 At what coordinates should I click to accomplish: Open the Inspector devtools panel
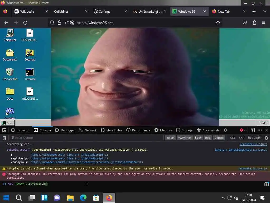[x=20, y=130]
